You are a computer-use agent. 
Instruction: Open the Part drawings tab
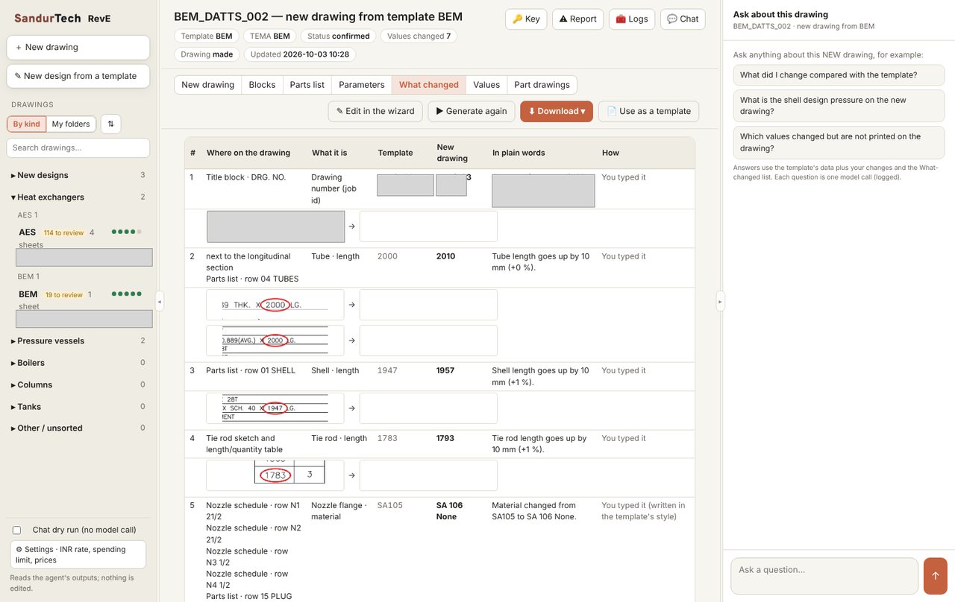click(x=542, y=85)
